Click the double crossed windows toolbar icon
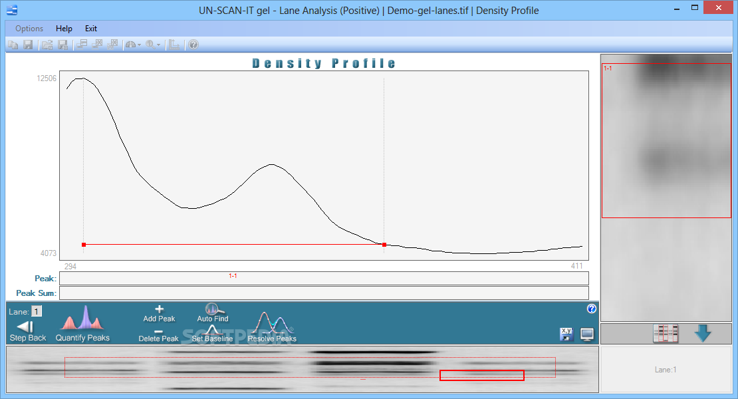Screen dimensions: 738x399 (112, 45)
